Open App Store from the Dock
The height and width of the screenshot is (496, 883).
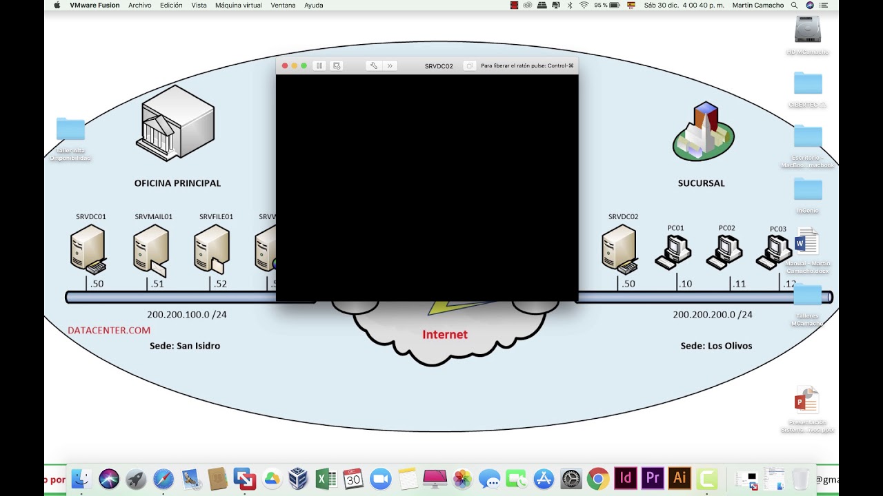click(544, 478)
